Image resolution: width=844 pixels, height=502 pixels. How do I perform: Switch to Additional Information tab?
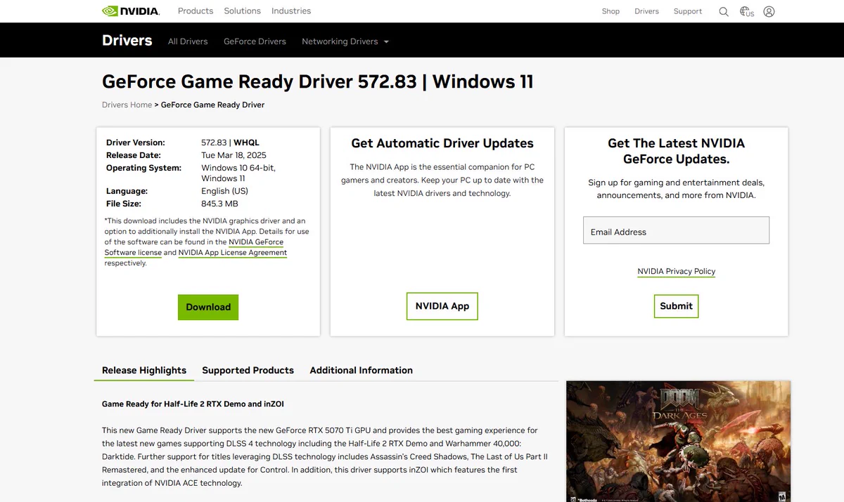361,370
